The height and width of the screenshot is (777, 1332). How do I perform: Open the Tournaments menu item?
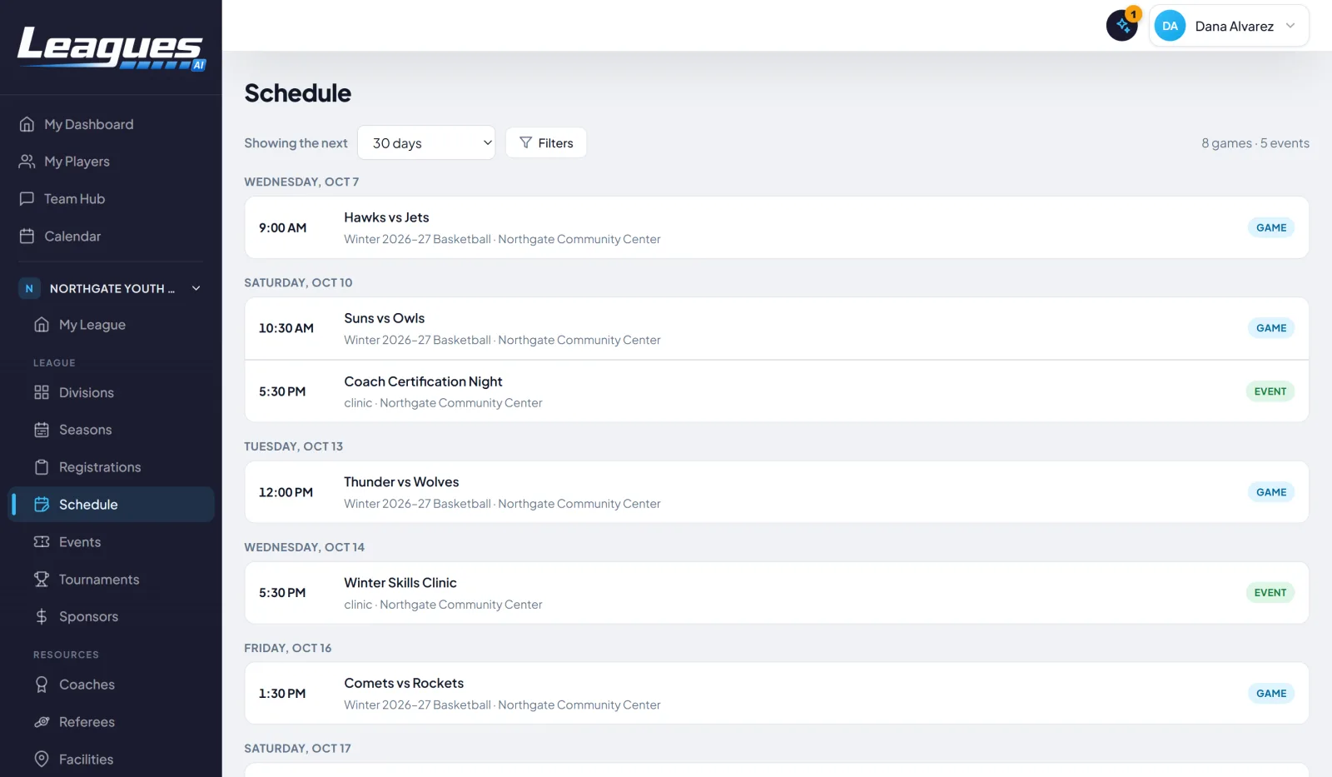pos(112,580)
